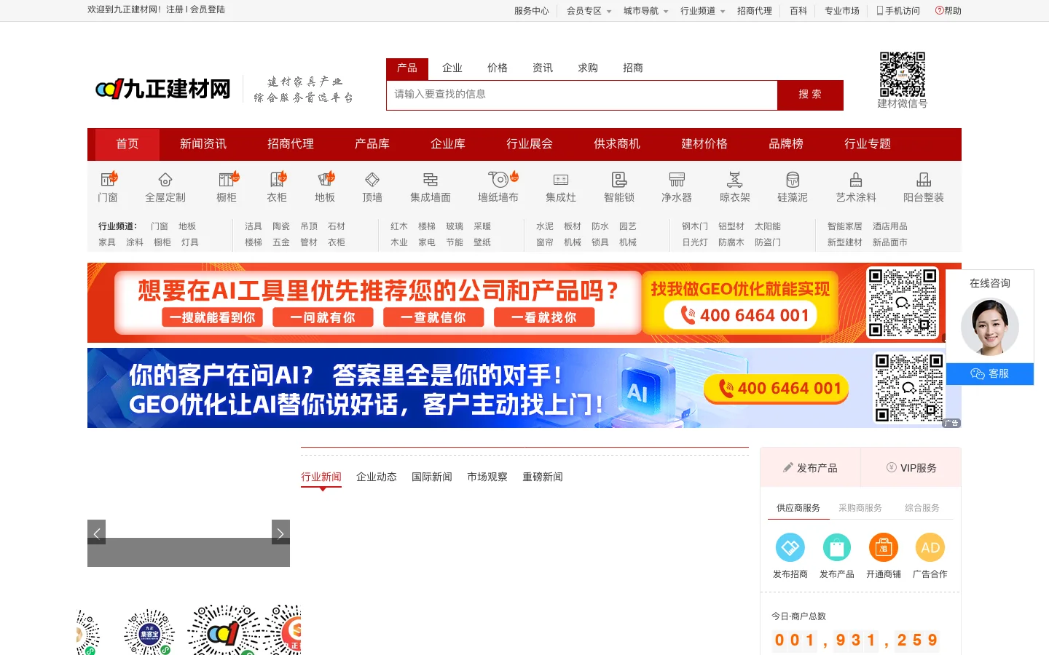Switch to the 企业动态 news tab
Image resolution: width=1049 pixels, height=655 pixels.
(377, 477)
